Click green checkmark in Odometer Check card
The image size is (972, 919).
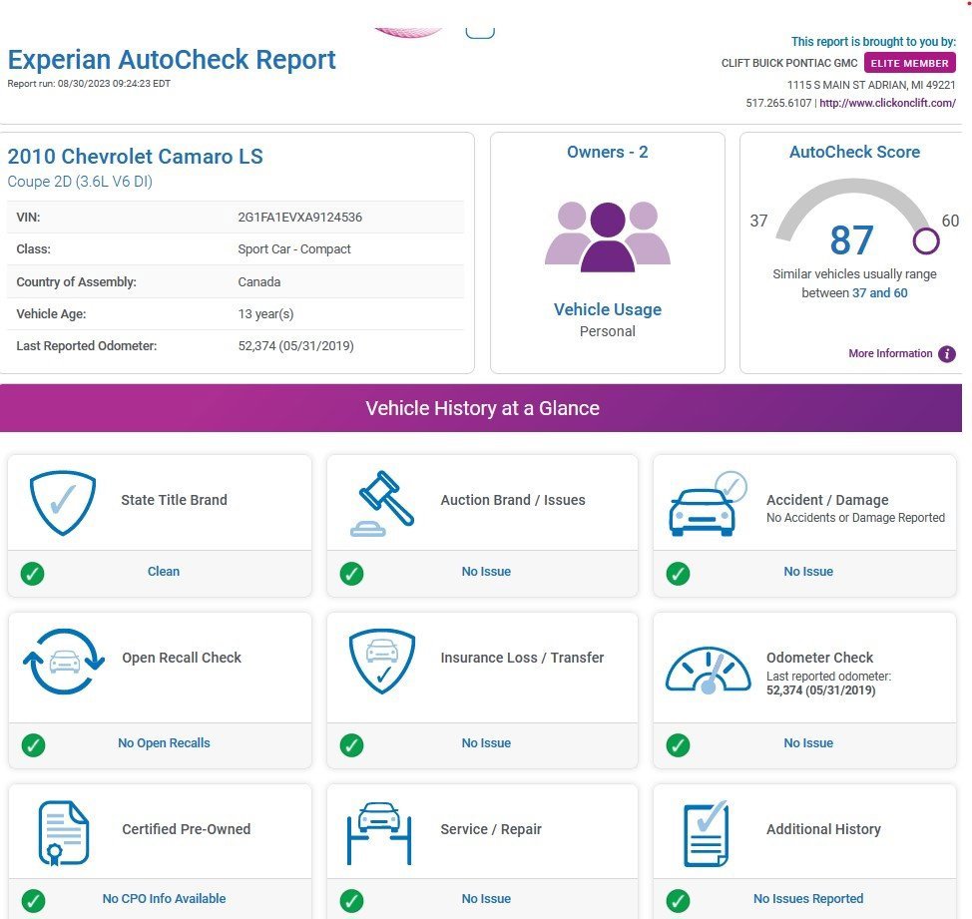tap(678, 744)
